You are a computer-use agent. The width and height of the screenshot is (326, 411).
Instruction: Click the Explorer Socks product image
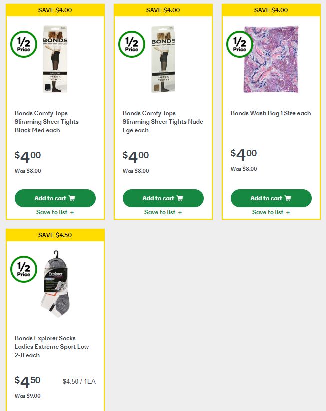(x=55, y=284)
